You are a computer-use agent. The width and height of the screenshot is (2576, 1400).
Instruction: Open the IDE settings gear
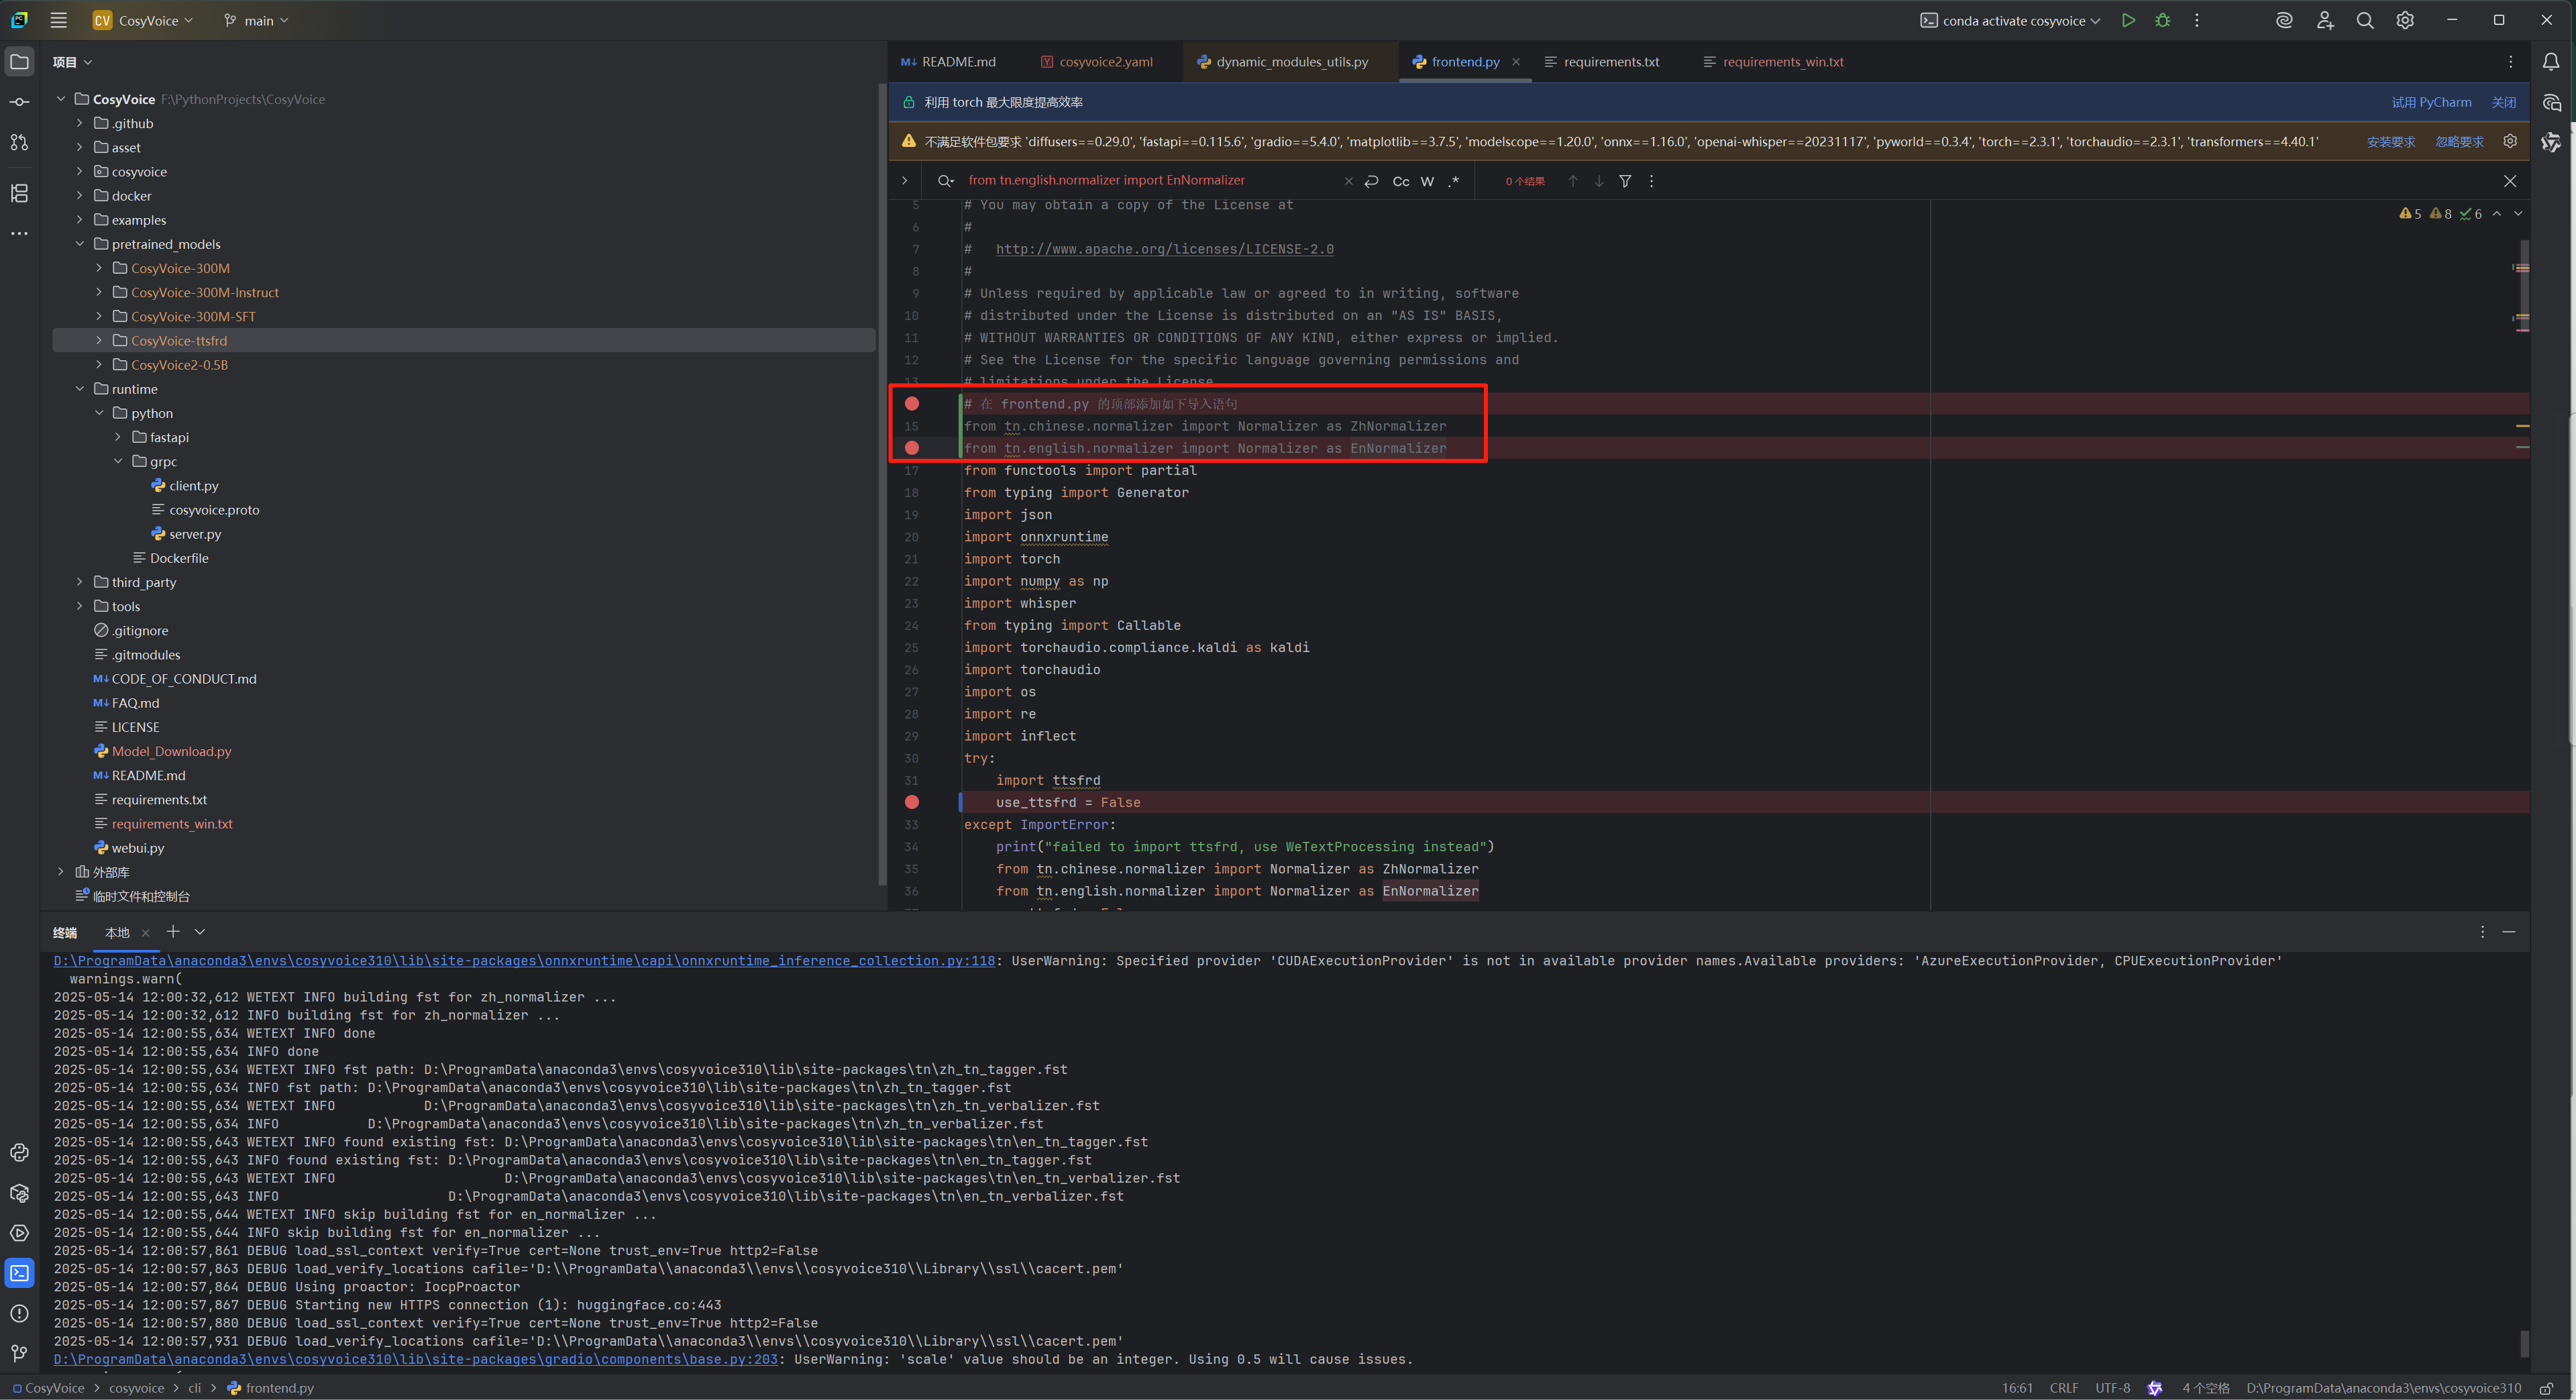[2405, 20]
